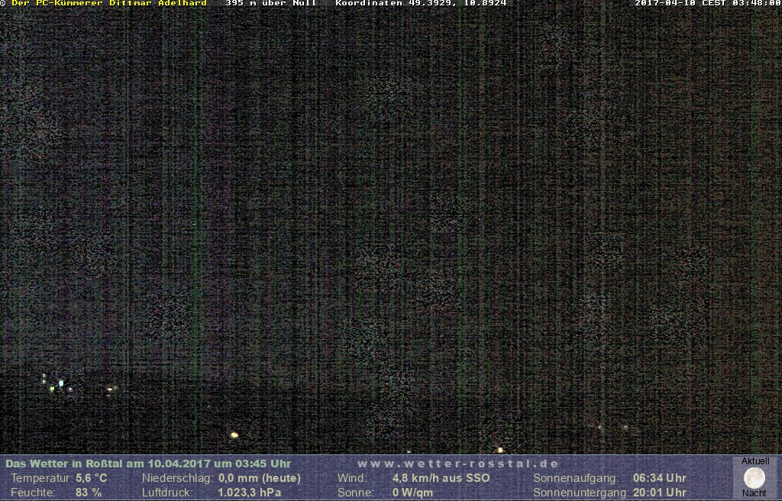Click the "395 m über Null" altitude text

[x=271, y=4]
